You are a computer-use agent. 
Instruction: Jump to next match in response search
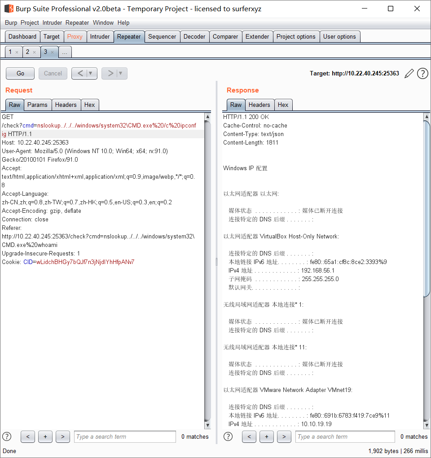(284, 437)
